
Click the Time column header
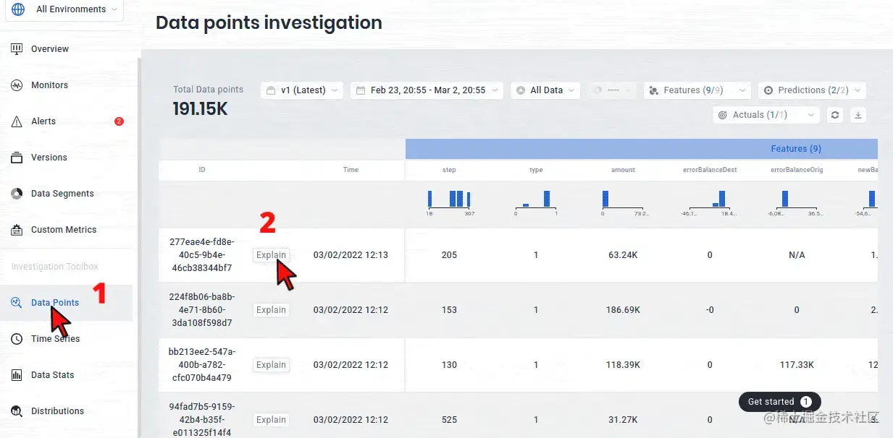pyautogui.click(x=351, y=170)
